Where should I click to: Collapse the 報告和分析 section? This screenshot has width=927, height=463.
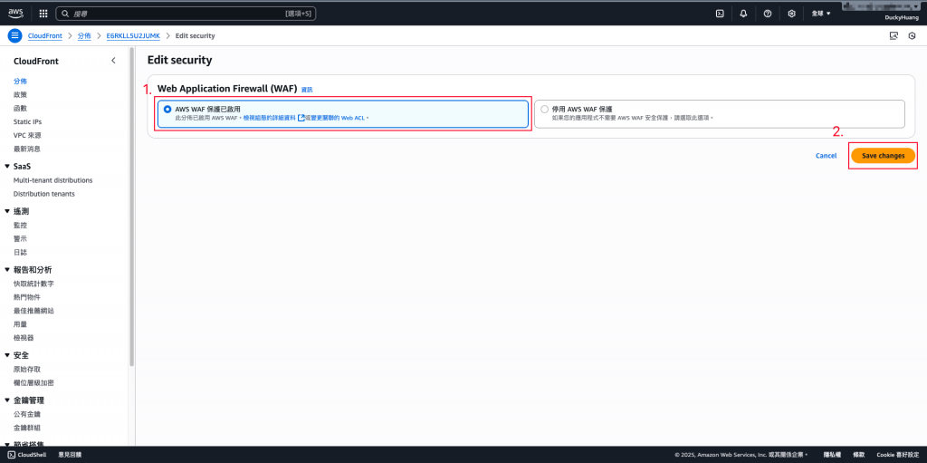7,270
